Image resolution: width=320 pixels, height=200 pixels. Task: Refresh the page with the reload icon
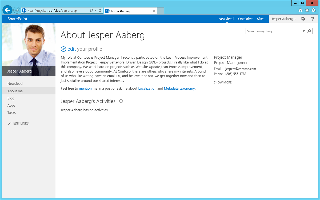click(x=100, y=11)
